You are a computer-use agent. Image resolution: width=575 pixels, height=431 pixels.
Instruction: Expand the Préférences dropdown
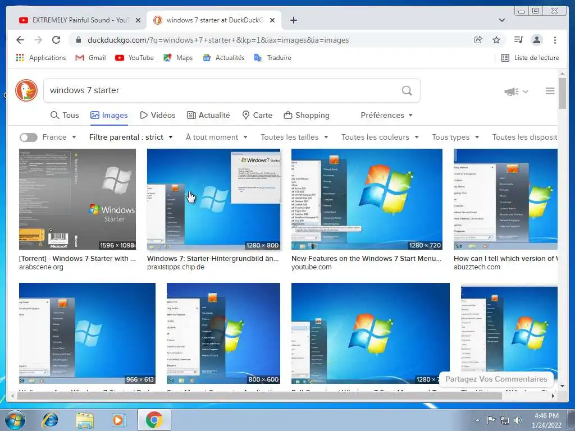(386, 115)
